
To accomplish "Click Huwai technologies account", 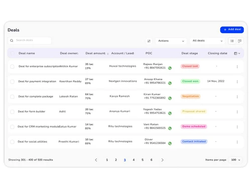I will [x=122, y=66].
